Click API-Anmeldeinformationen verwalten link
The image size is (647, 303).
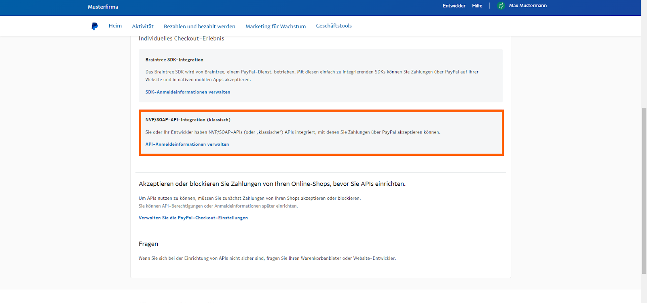(187, 144)
